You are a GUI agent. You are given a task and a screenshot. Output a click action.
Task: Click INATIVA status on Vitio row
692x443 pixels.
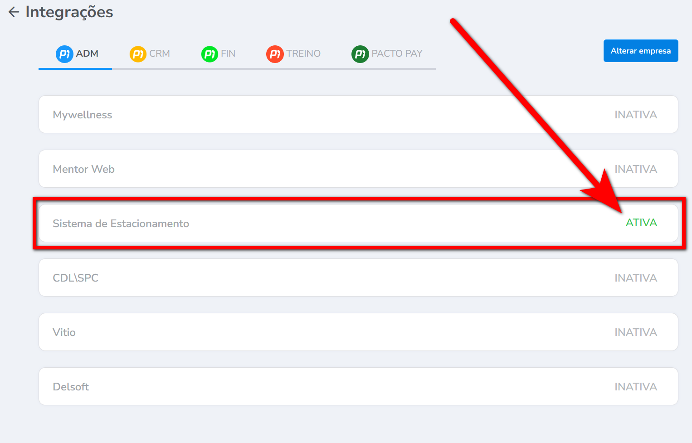point(636,332)
